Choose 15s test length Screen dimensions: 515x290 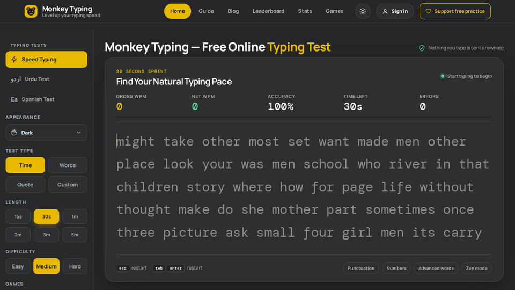point(18,216)
